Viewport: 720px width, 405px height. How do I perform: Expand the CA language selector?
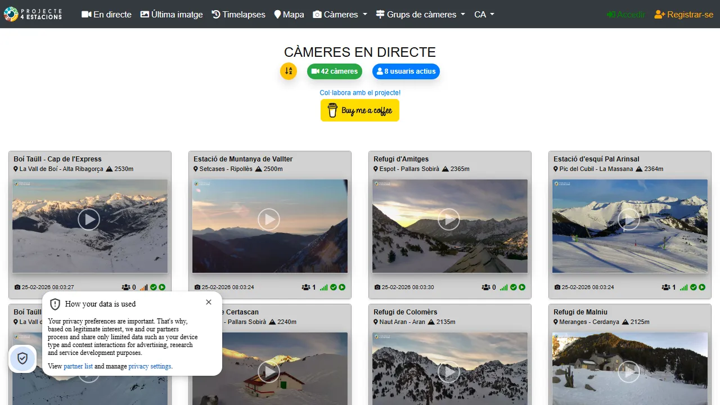click(484, 15)
